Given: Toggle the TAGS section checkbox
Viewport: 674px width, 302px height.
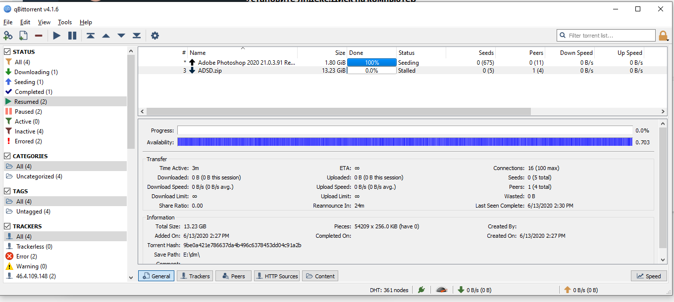Looking at the screenshot, I should pyautogui.click(x=7, y=191).
